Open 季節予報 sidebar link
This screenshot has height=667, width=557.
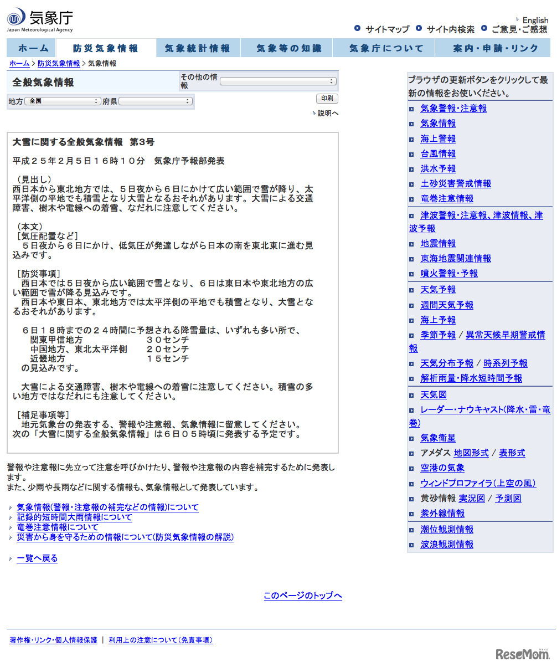click(438, 335)
